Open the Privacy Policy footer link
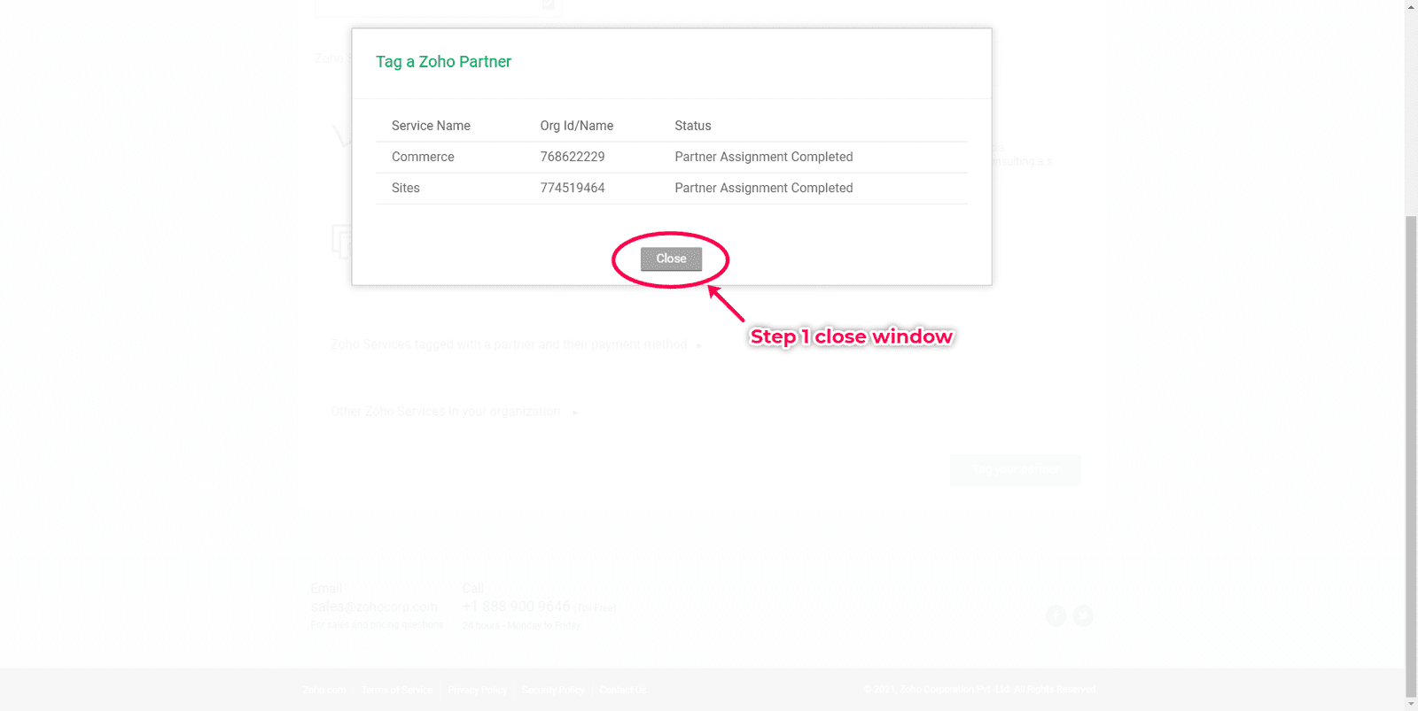 (477, 690)
